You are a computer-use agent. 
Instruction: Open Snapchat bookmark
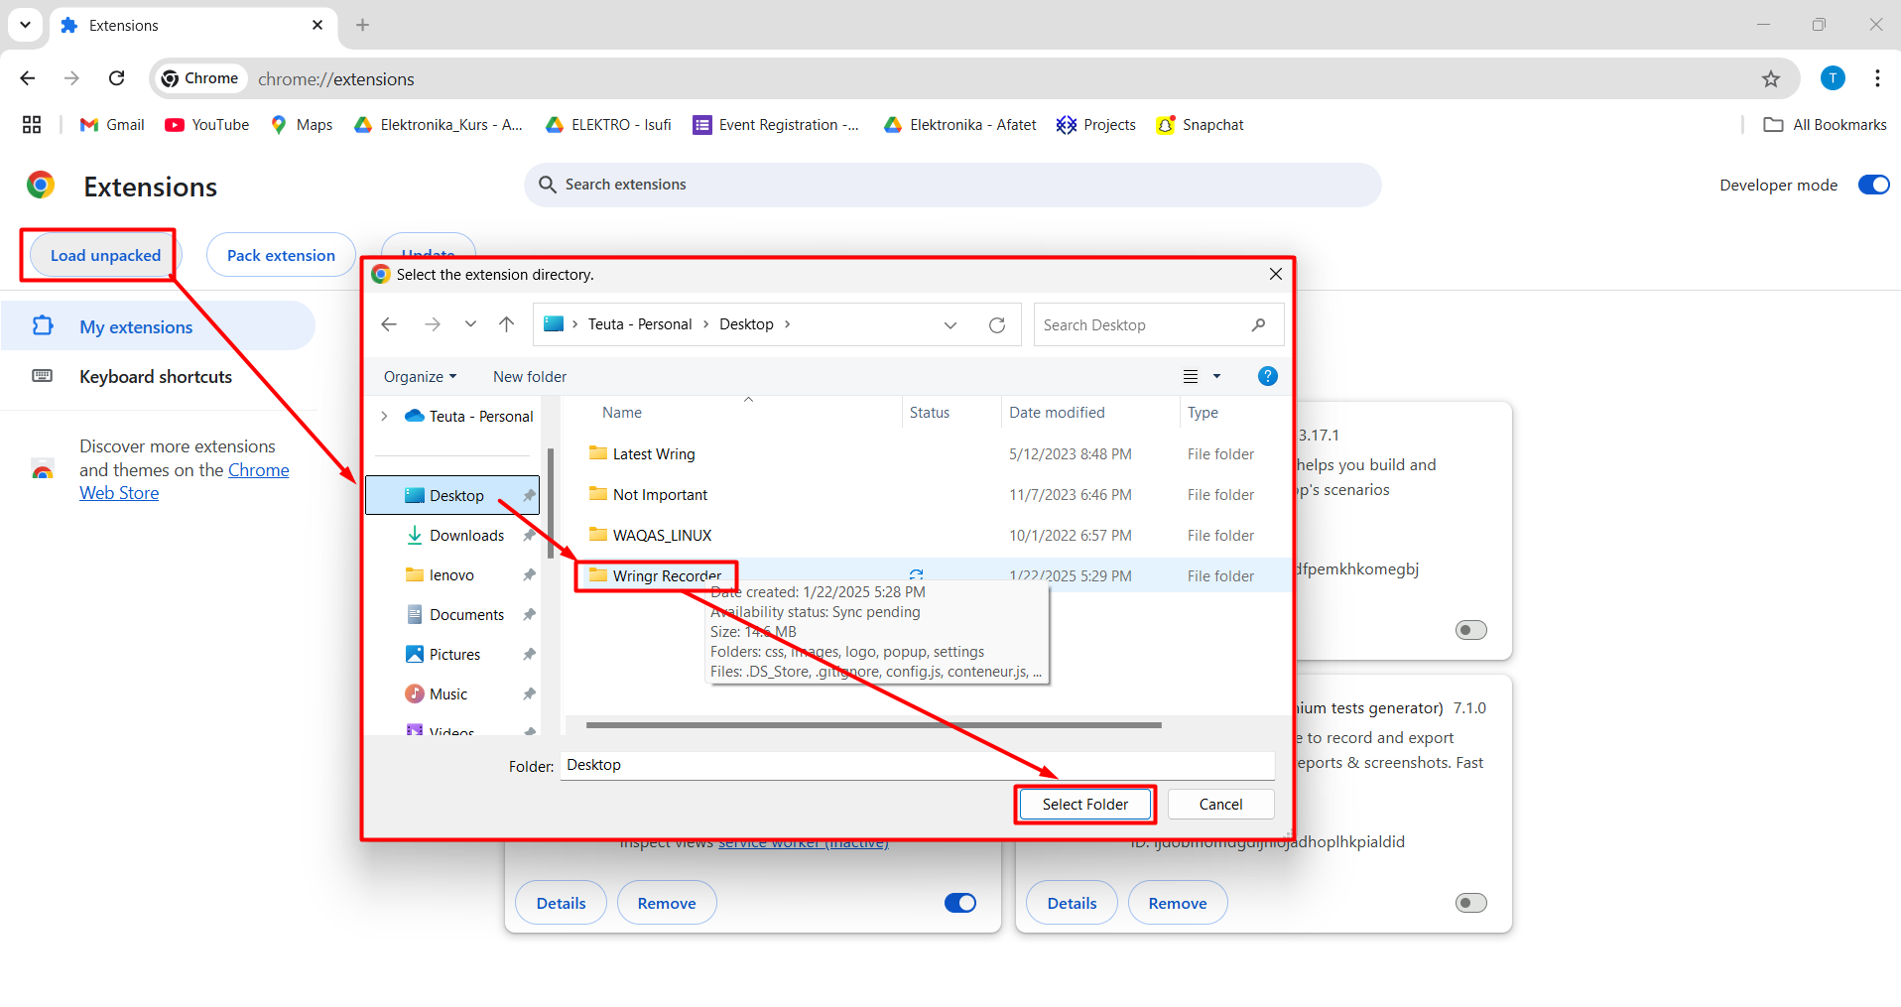coord(1200,125)
